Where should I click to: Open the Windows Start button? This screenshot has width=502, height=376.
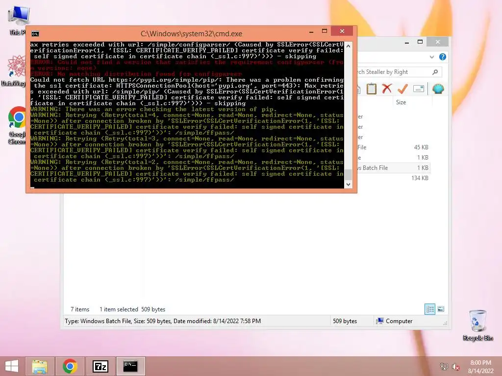coord(12,366)
